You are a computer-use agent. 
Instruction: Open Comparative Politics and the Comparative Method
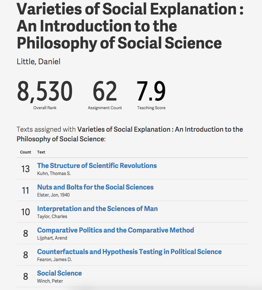click(x=115, y=230)
